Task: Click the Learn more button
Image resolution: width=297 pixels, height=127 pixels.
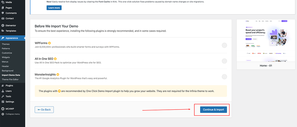Action: click(x=54, y=8)
